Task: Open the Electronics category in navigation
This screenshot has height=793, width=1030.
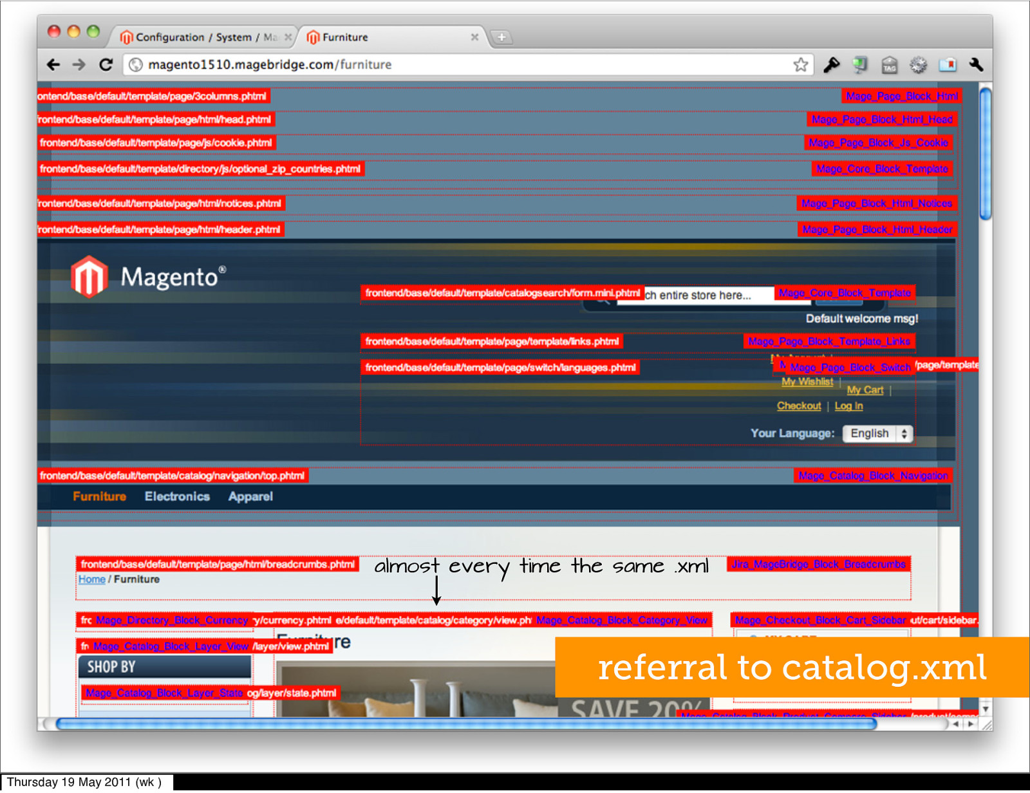Action: 177,496
